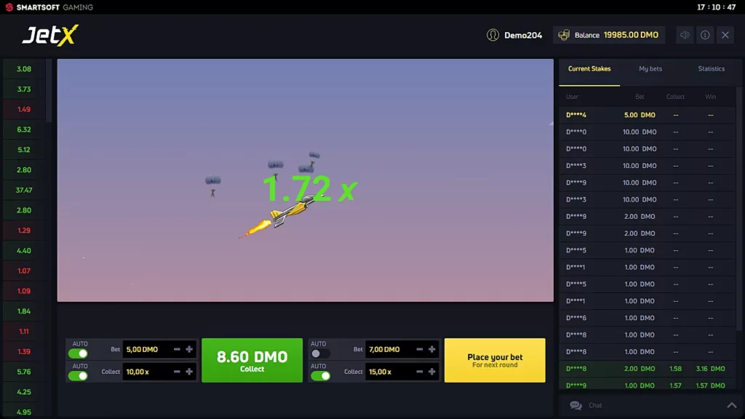
Task: Mute the game sound speaker icon
Action: tap(685, 35)
